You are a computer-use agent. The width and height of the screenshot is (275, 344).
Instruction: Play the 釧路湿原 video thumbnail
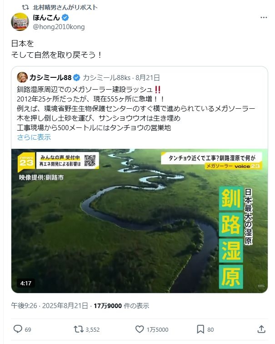140,221
